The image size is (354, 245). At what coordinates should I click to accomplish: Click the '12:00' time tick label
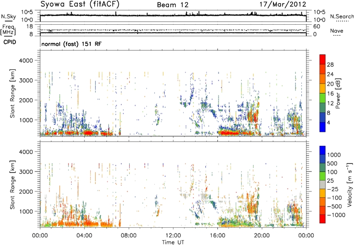point(173,236)
